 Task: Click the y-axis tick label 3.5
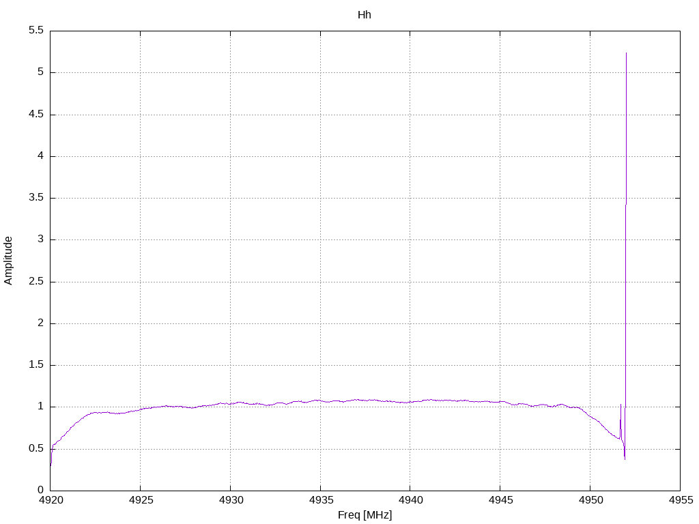click(36, 197)
